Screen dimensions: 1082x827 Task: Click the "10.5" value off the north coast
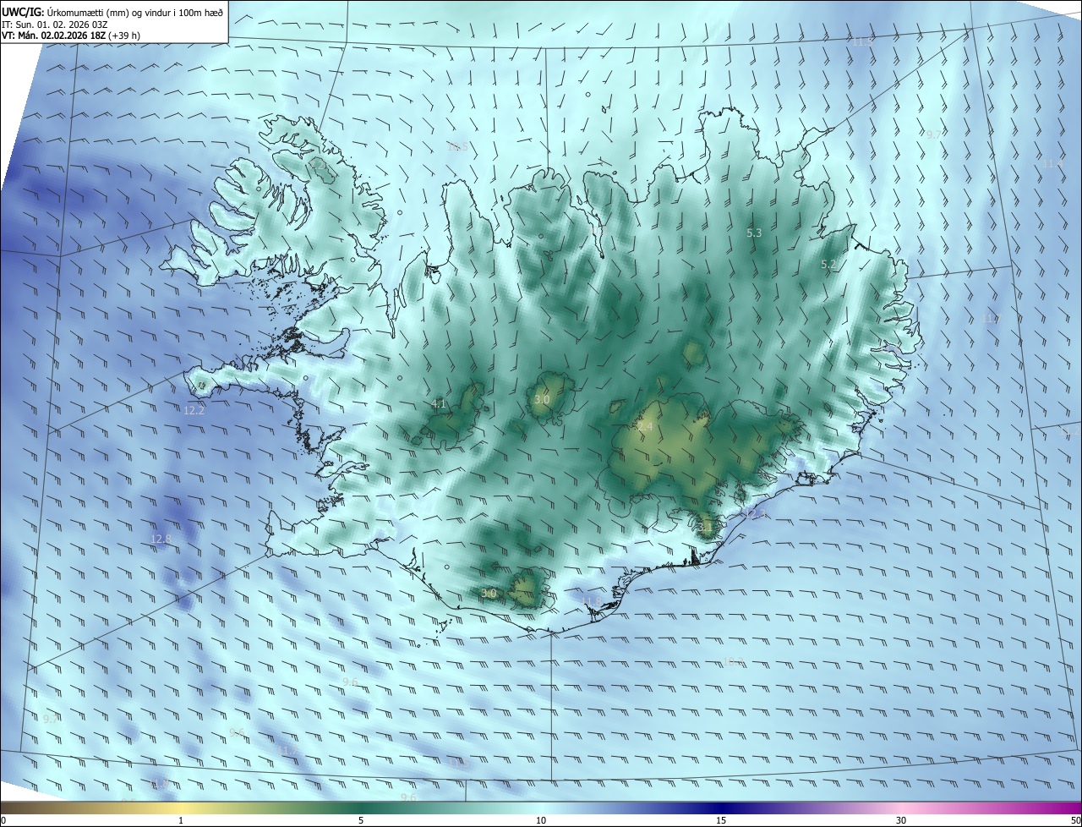457,147
